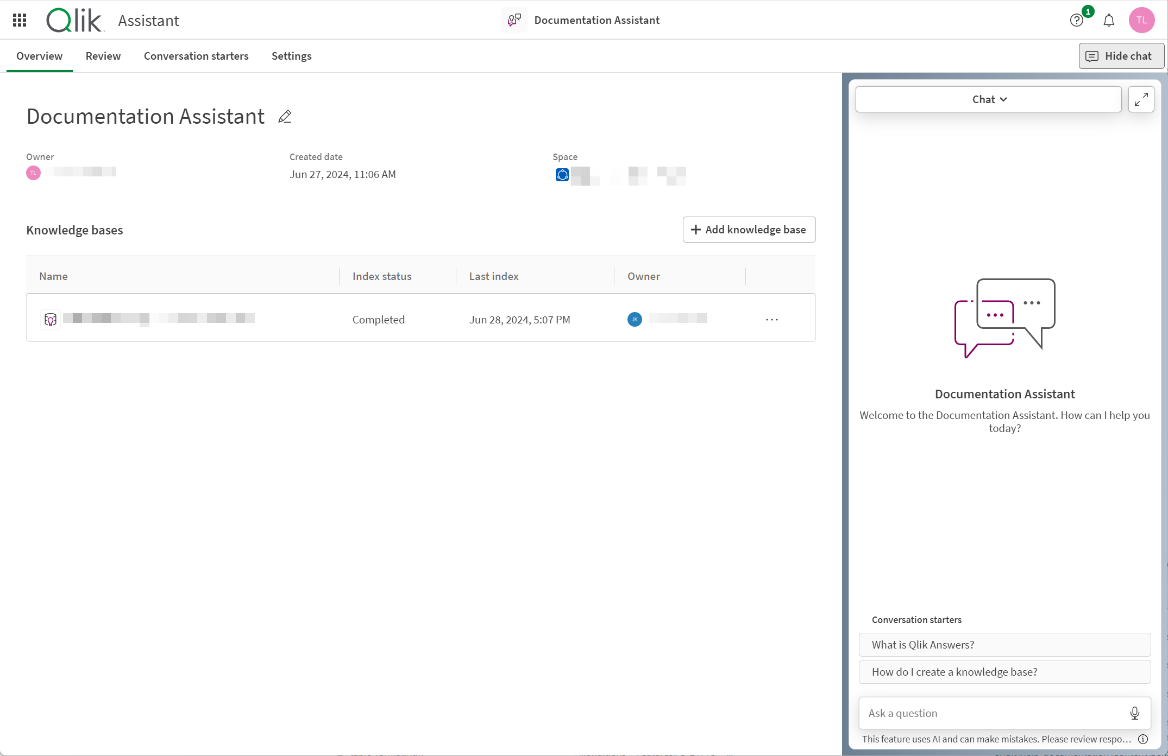
Task: Click the What is Qlik Answers starter
Action: point(1004,645)
